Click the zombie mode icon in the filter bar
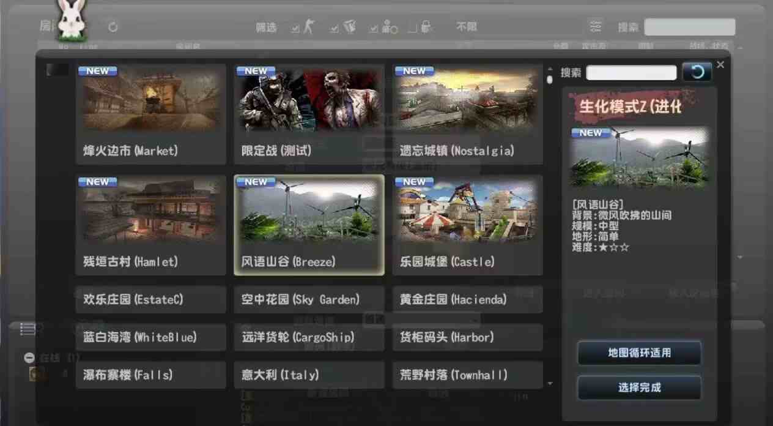 387,26
